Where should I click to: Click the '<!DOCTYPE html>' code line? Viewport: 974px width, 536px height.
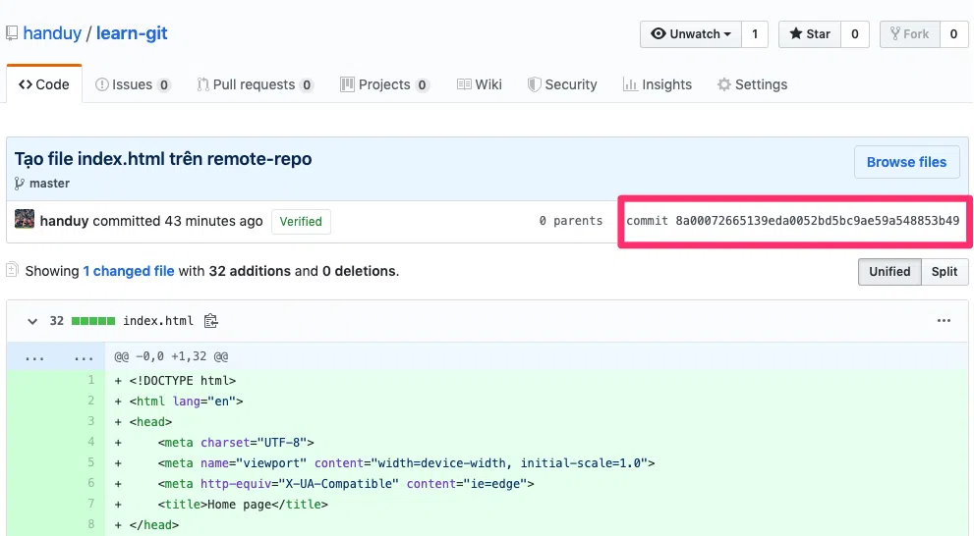tap(183, 380)
